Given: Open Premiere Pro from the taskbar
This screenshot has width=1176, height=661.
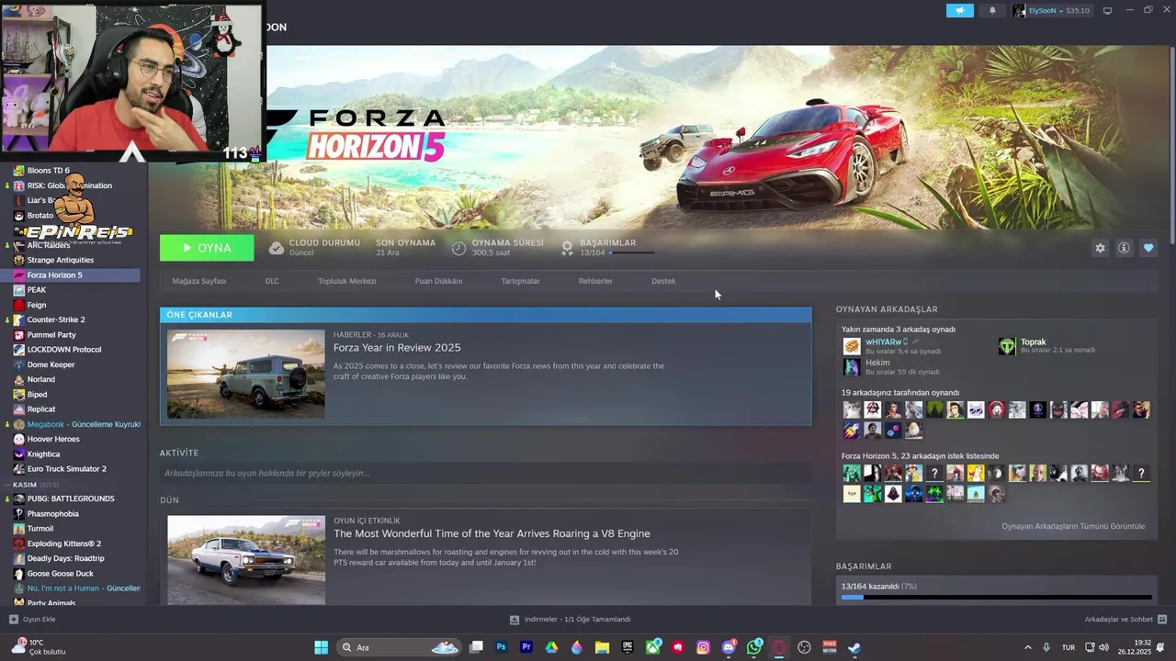Looking at the screenshot, I should [526, 647].
